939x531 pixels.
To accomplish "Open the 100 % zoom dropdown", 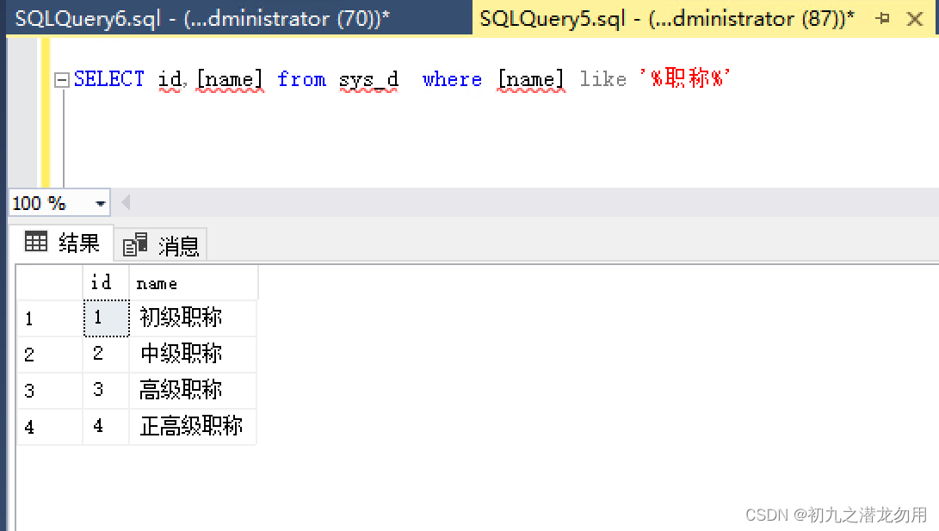I will [x=100, y=204].
